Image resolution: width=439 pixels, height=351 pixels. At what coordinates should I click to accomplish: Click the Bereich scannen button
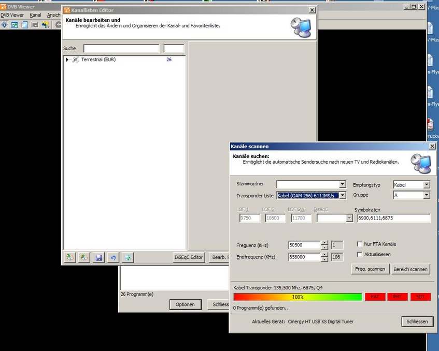410,269
